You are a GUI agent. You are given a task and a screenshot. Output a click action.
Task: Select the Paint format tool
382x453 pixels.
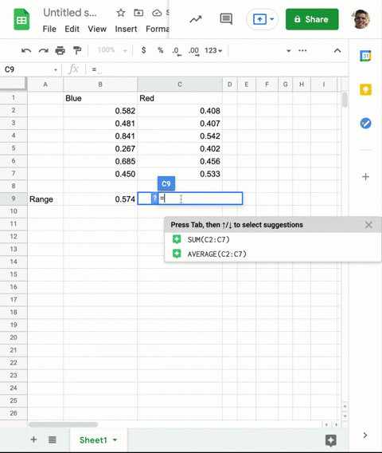pos(77,50)
